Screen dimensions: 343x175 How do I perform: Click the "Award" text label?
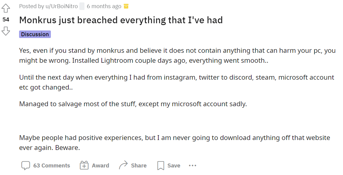point(101,166)
